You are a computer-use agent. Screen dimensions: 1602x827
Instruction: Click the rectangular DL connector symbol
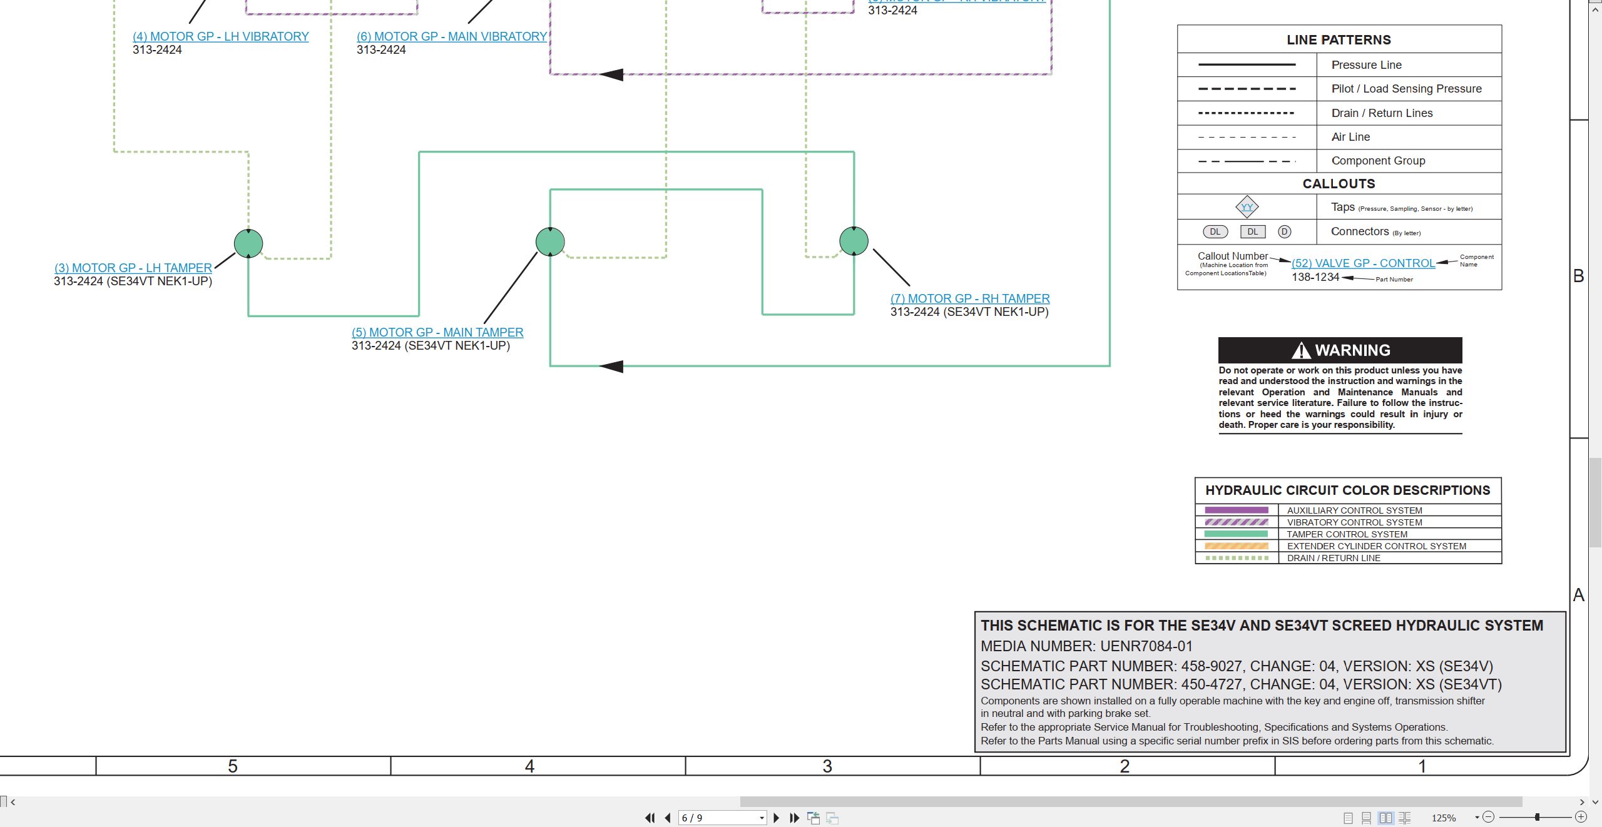pos(1252,231)
